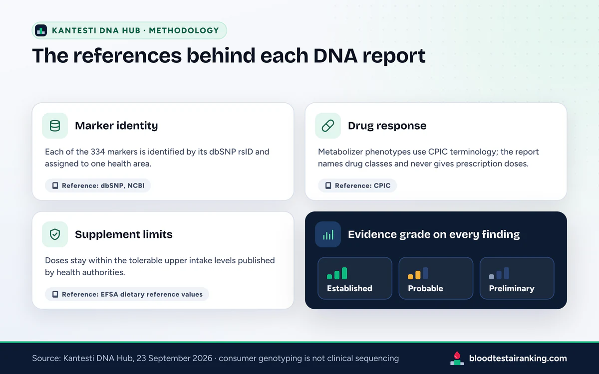Click the orange bars icon above Probable
Image resolution: width=599 pixels, height=374 pixels.
pos(418,273)
